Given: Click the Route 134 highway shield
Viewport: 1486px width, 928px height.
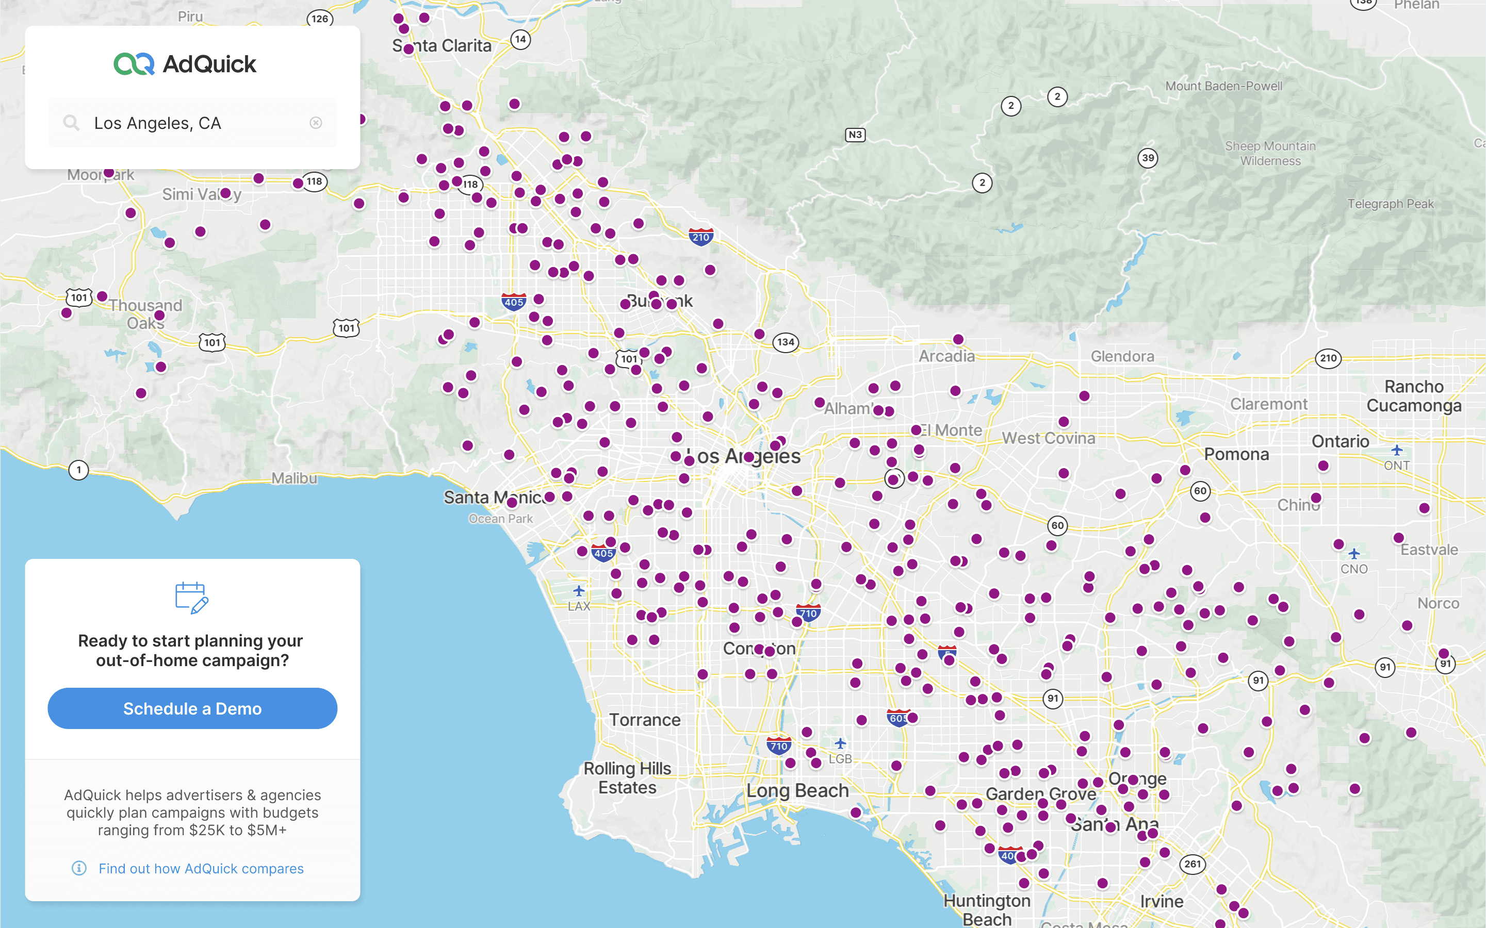Looking at the screenshot, I should pos(786,342).
